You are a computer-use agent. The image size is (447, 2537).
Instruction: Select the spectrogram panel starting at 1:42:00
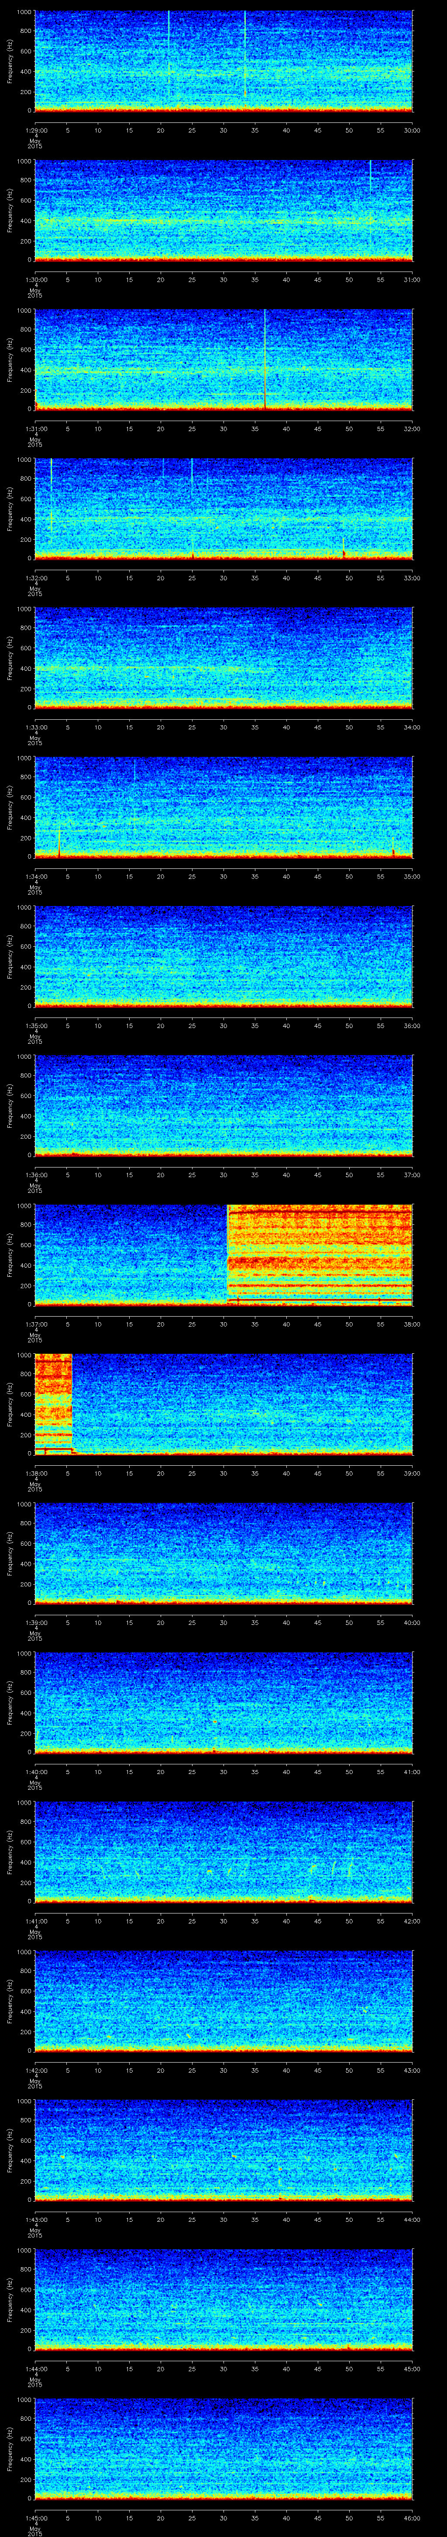point(223,2001)
